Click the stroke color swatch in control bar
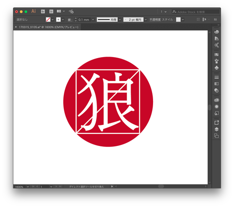234x207 pixels. coord(58,20)
